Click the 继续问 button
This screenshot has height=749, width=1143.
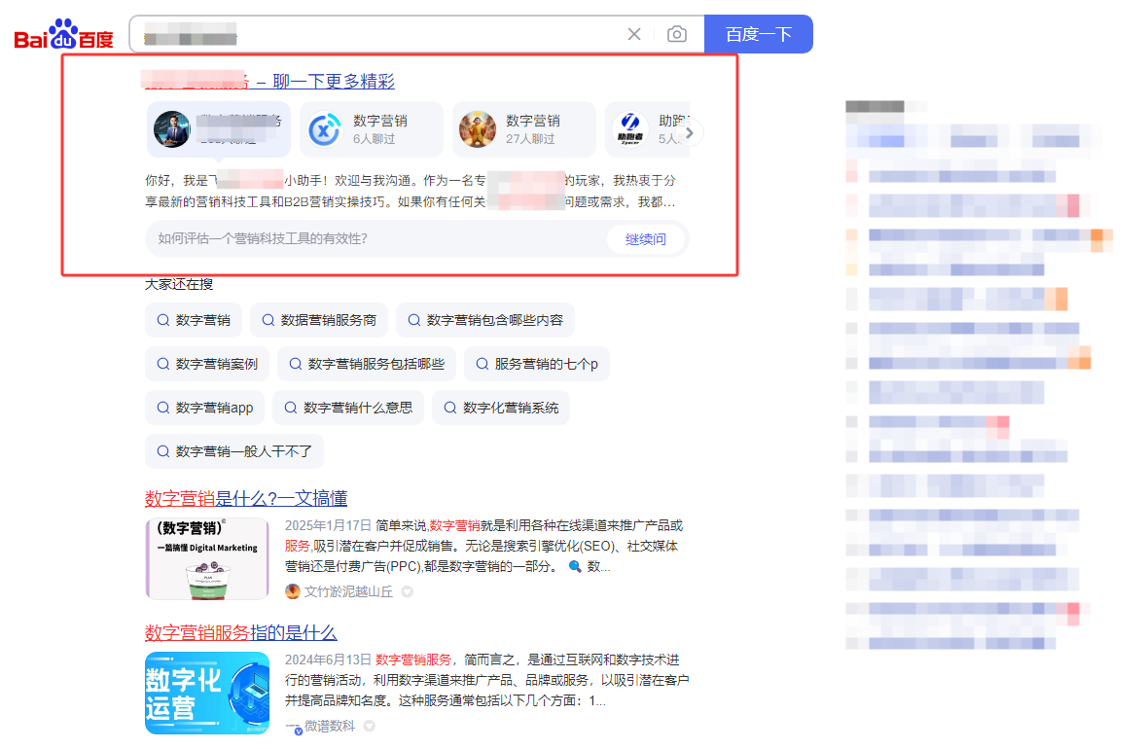[646, 239]
